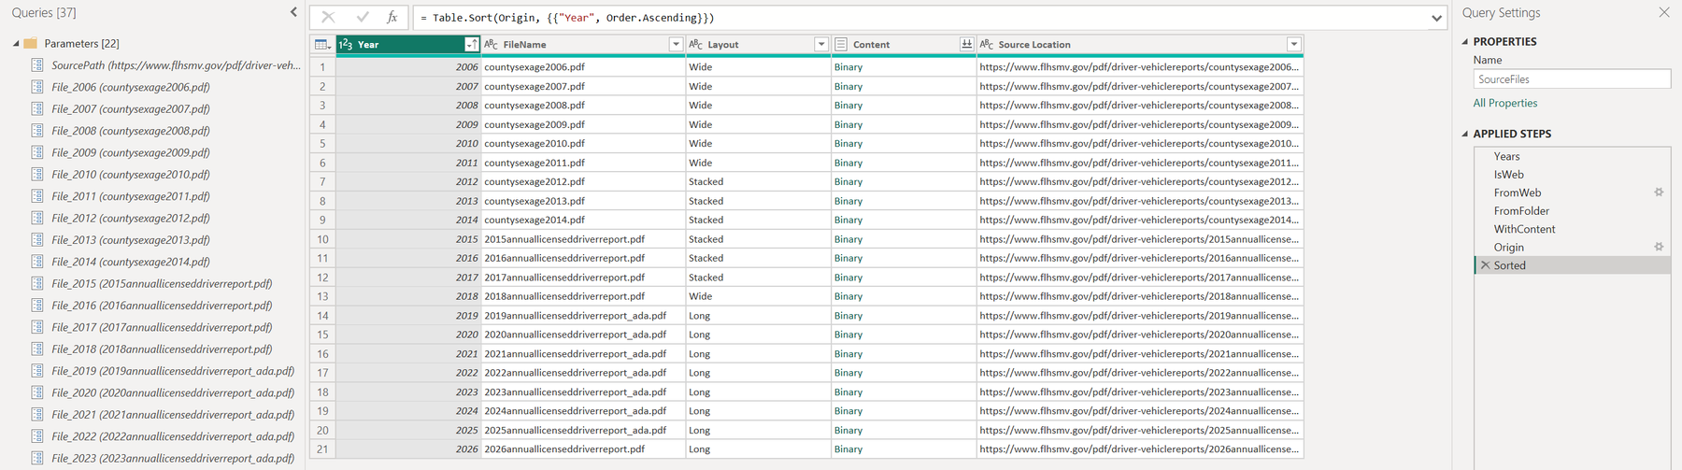Click the 2023annuallicenseddriverreport_ada.pdf file name cell
Viewport: 1682px width, 470px height.
583,392
